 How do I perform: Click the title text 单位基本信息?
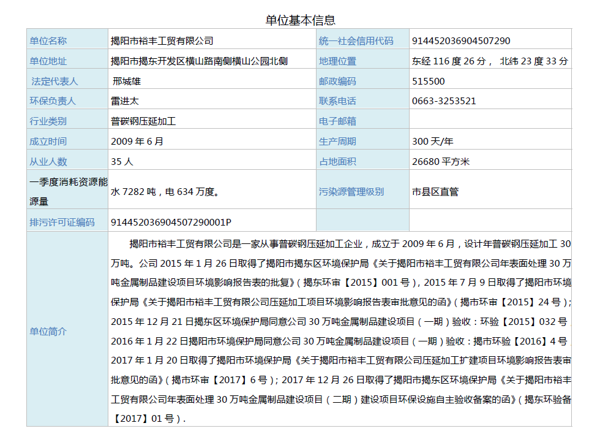point(301,20)
